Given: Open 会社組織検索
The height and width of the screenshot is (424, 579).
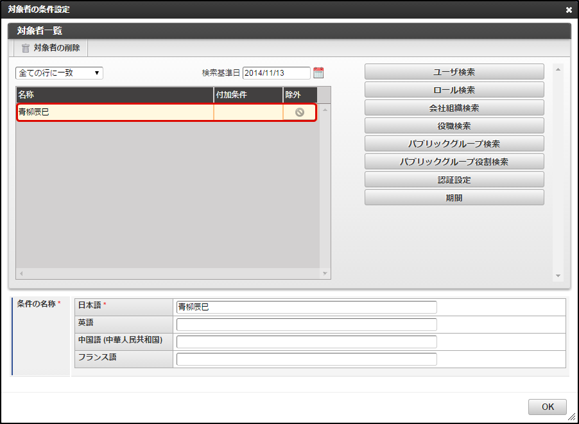Looking at the screenshot, I should point(454,108).
